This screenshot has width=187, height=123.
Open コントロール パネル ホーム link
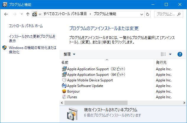click(x=26, y=26)
